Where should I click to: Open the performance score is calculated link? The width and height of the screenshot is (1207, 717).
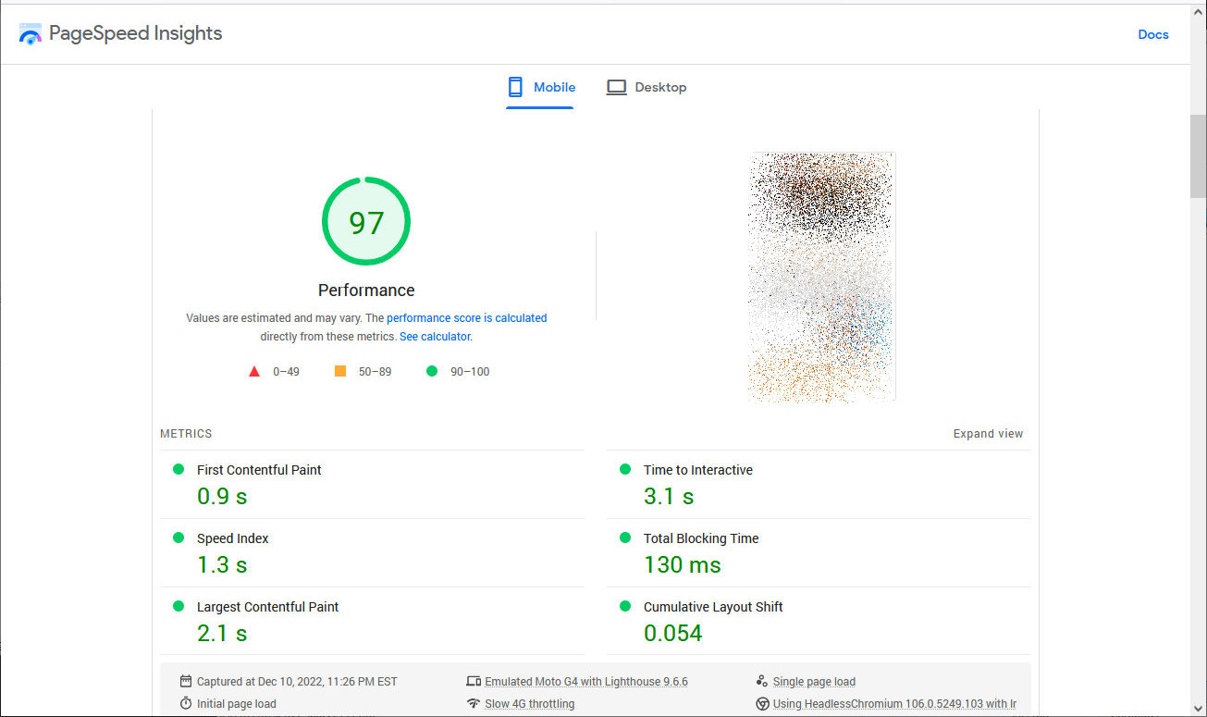467,317
